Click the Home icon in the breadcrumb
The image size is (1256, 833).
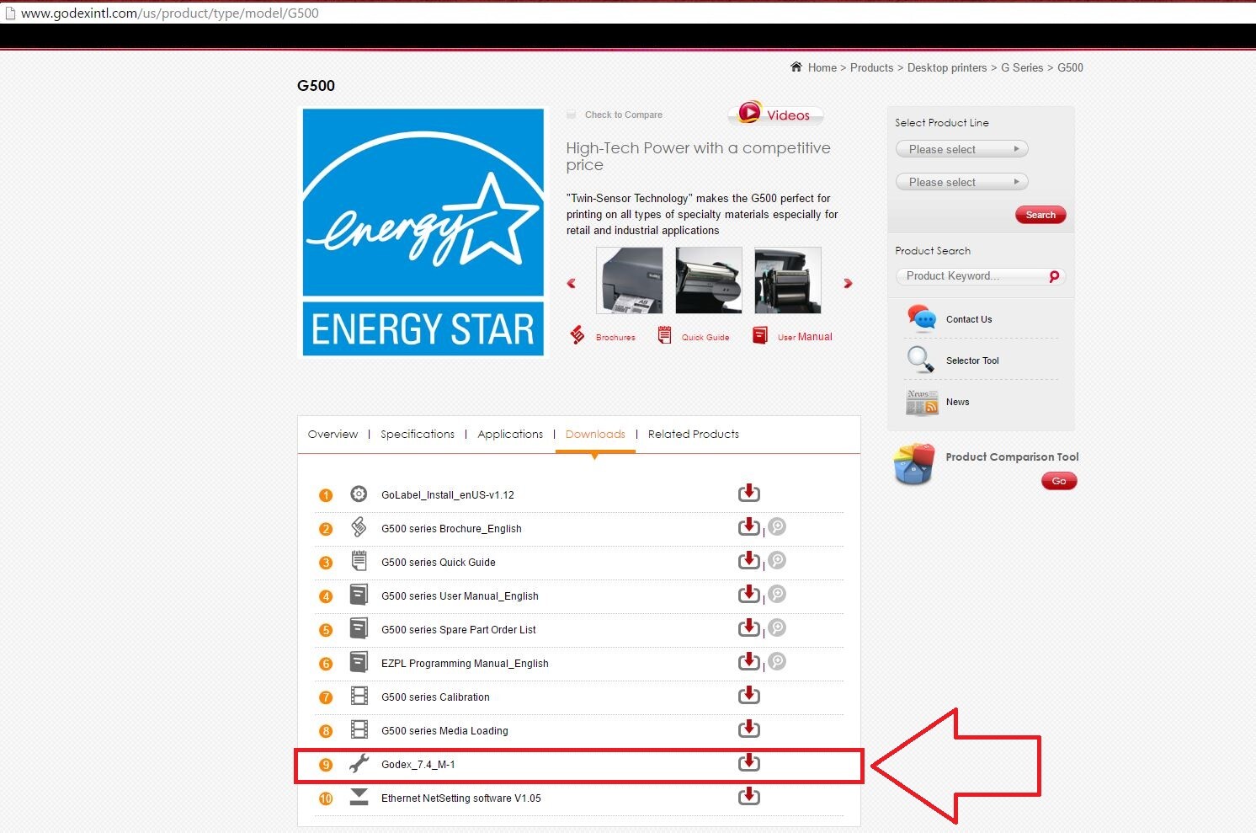(796, 67)
